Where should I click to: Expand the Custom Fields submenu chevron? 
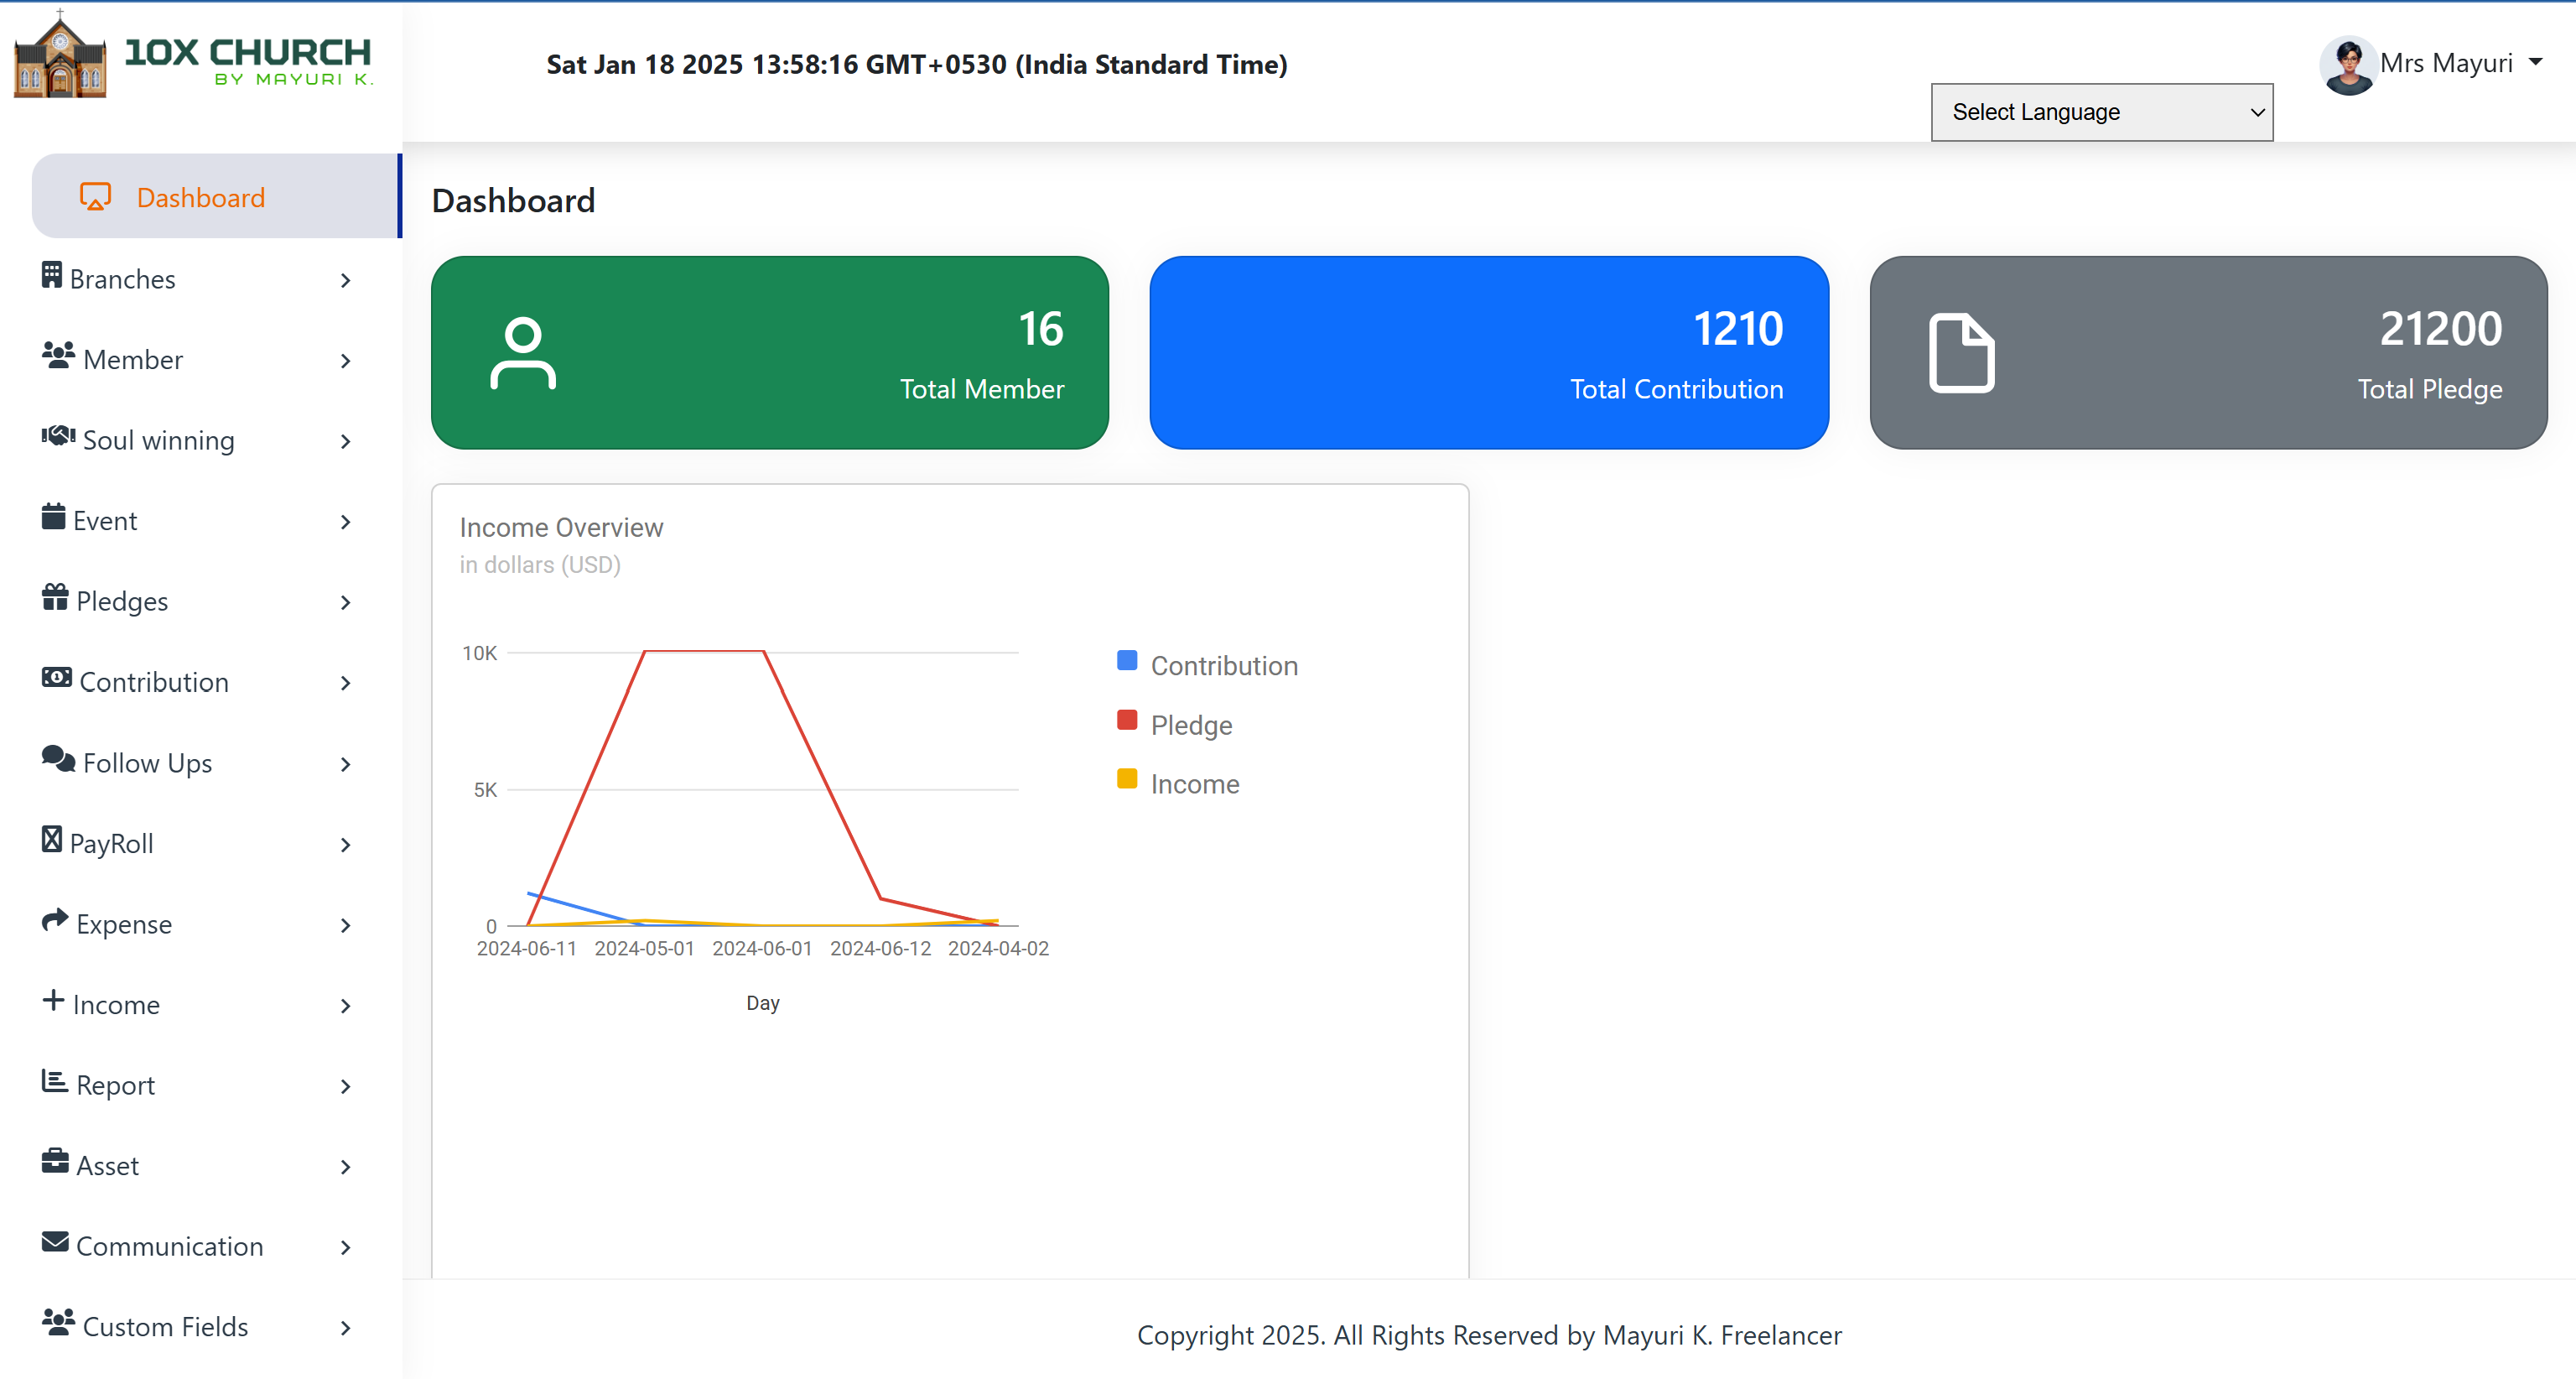coord(345,1328)
